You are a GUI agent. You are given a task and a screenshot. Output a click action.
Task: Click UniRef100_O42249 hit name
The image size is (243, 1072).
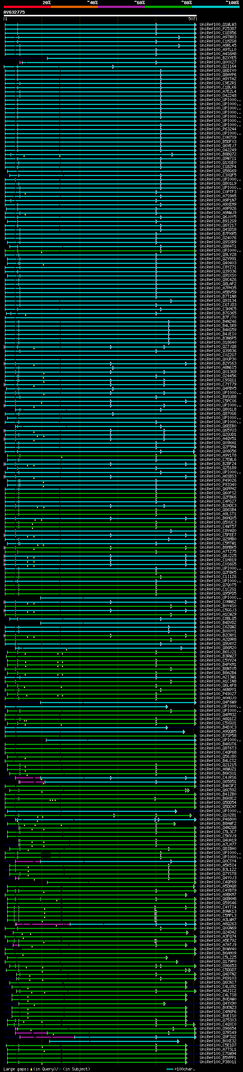(x=218, y=150)
